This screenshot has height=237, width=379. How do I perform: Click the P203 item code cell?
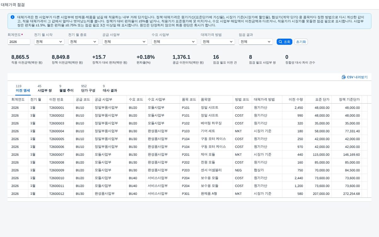(189, 170)
